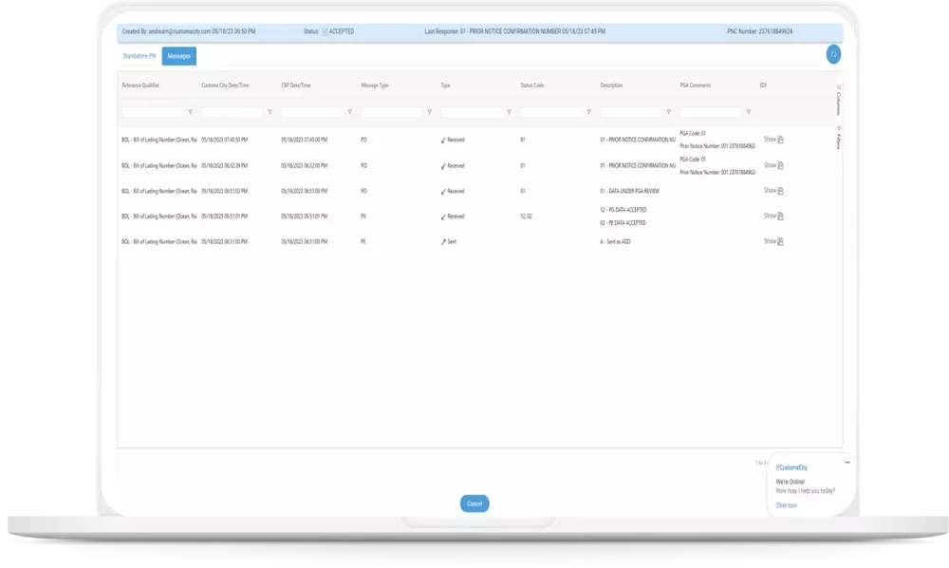Click the blue round refresh icon
This screenshot has width=949, height=568.
point(833,54)
